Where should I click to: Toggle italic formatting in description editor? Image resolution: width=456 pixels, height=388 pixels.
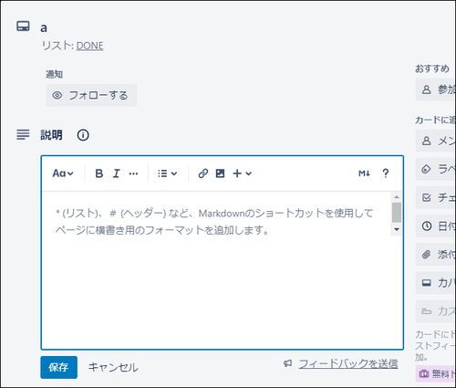[116, 173]
